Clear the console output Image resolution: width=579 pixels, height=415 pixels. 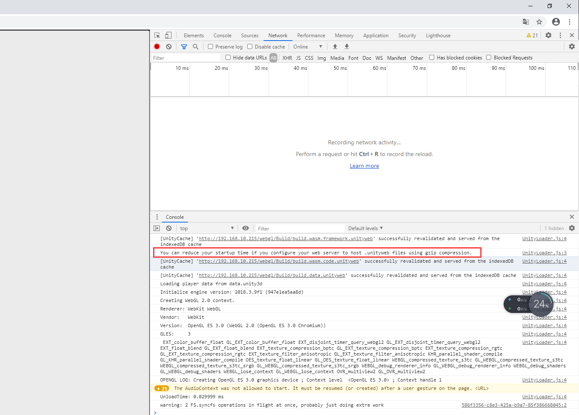pyautogui.click(x=169, y=228)
